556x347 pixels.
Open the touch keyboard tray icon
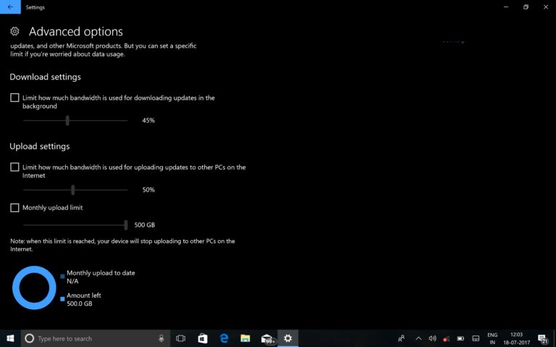pyautogui.click(x=476, y=338)
